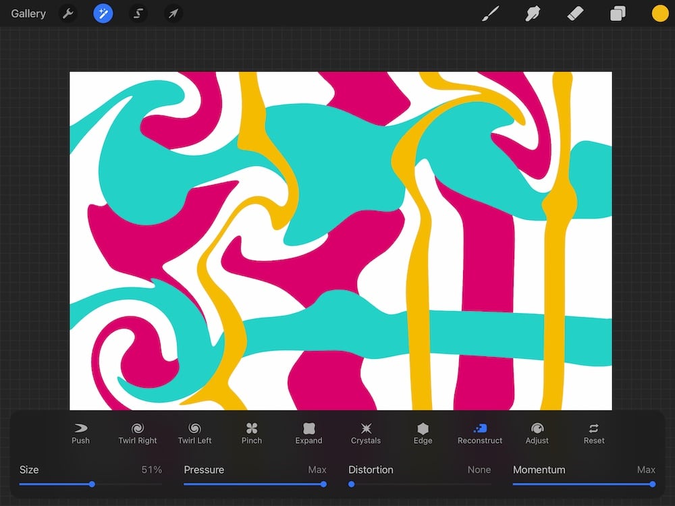Reset the liquify changes

tap(594, 434)
